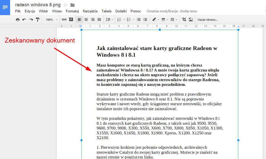Image resolution: width=266 pixels, height=159 pixels.
Task: Open the Wstaw menu
Action: [57, 11]
